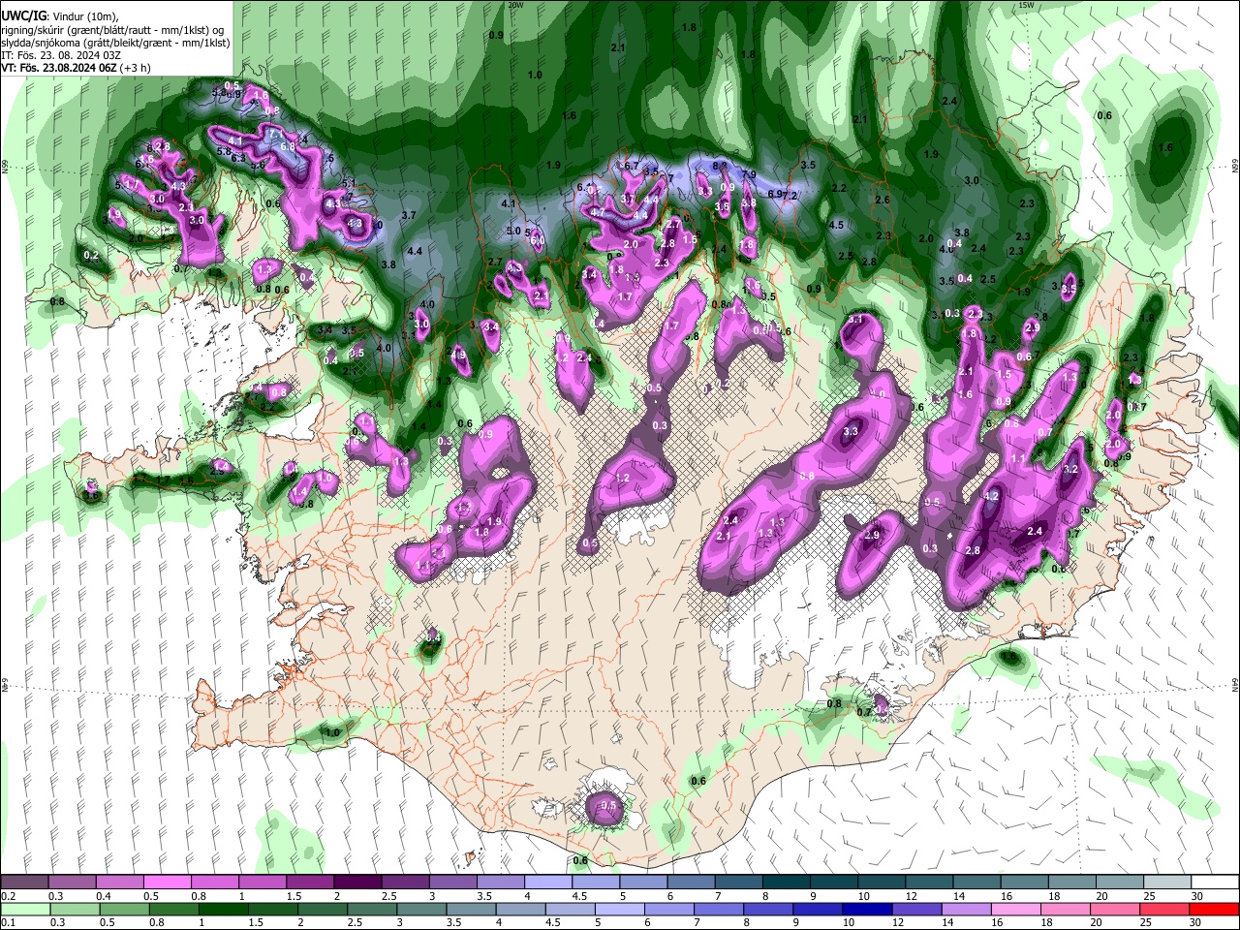Click the 2–2.5 darkest purple snow scale swatch
Image resolution: width=1240 pixels, height=930 pixels.
(357, 882)
